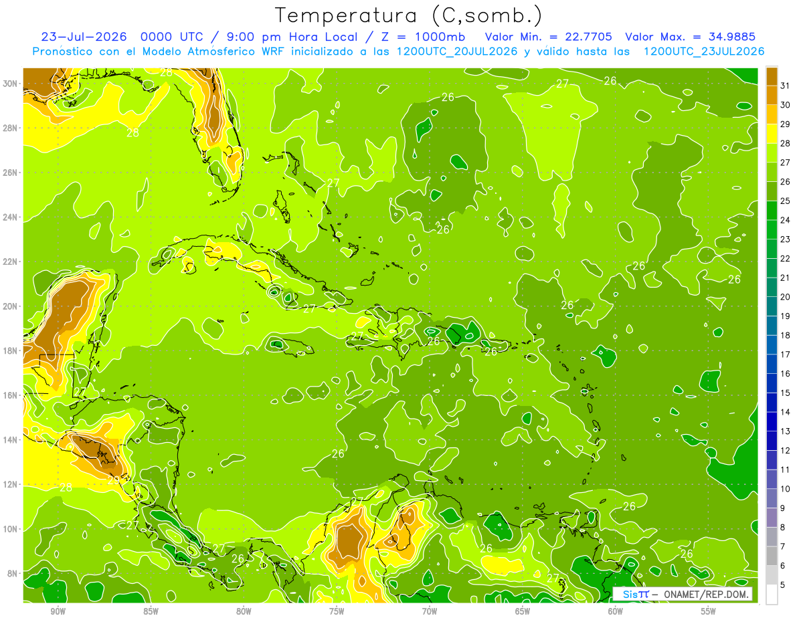Click the '28N' latitude axis label
The height and width of the screenshot is (620, 803).
pos(11,128)
